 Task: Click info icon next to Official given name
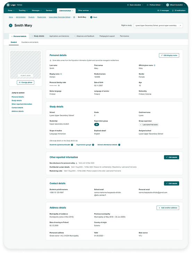pos(155,65)
